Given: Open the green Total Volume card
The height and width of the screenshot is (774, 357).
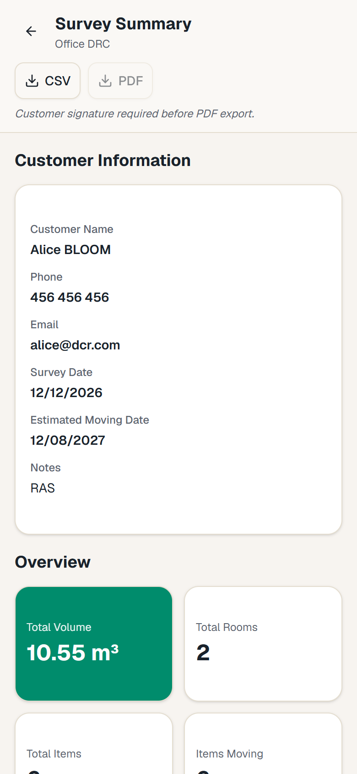Looking at the screenshot, I should [x=94, y=644].
